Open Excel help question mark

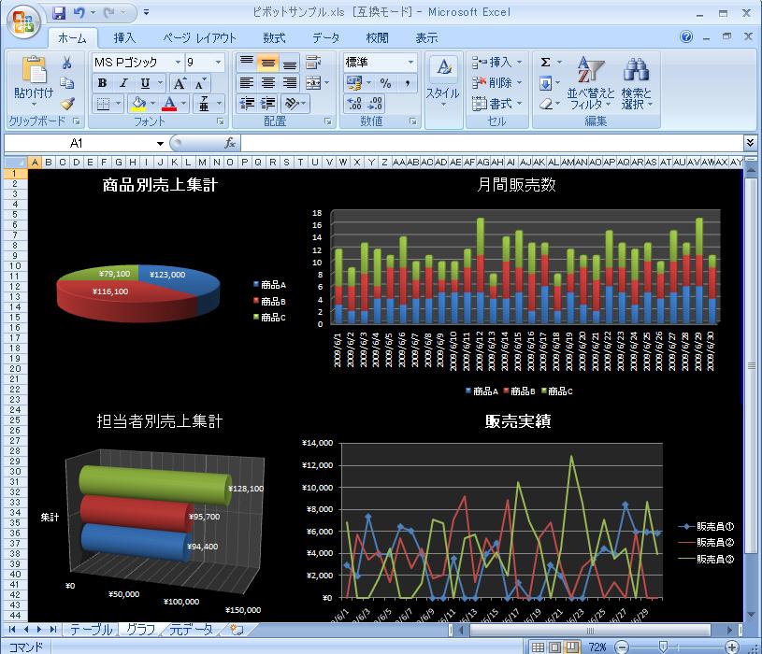(686, 36)
